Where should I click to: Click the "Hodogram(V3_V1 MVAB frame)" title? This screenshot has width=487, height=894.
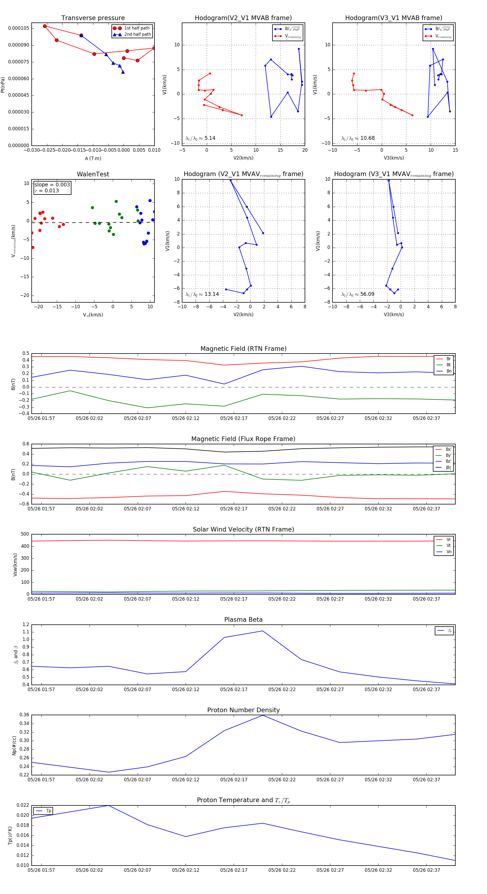pos(394,18)
